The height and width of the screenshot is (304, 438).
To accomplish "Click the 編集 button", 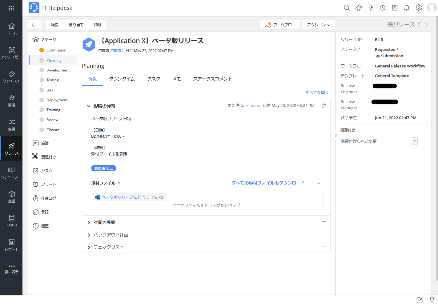I will pos(54,25).
